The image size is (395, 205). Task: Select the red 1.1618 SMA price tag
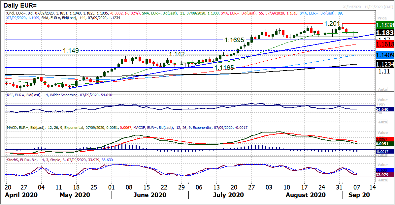tap(385, 44)
